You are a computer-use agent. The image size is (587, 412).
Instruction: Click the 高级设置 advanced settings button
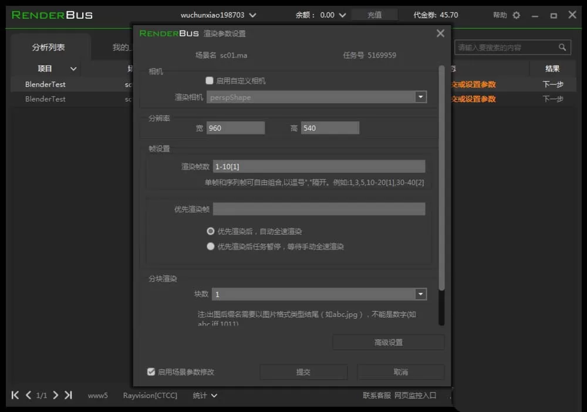tap(389, 342)
